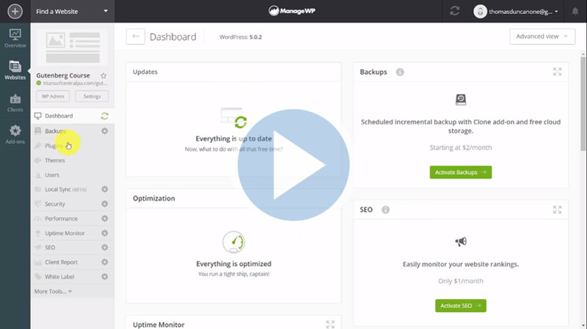Expand the Backups widget to fullscreen
587x329 pixels.
(x=557, y=72)
